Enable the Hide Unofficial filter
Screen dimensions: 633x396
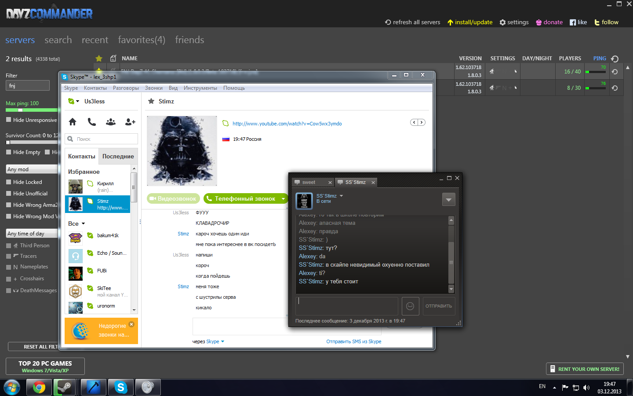pos(8,193)
